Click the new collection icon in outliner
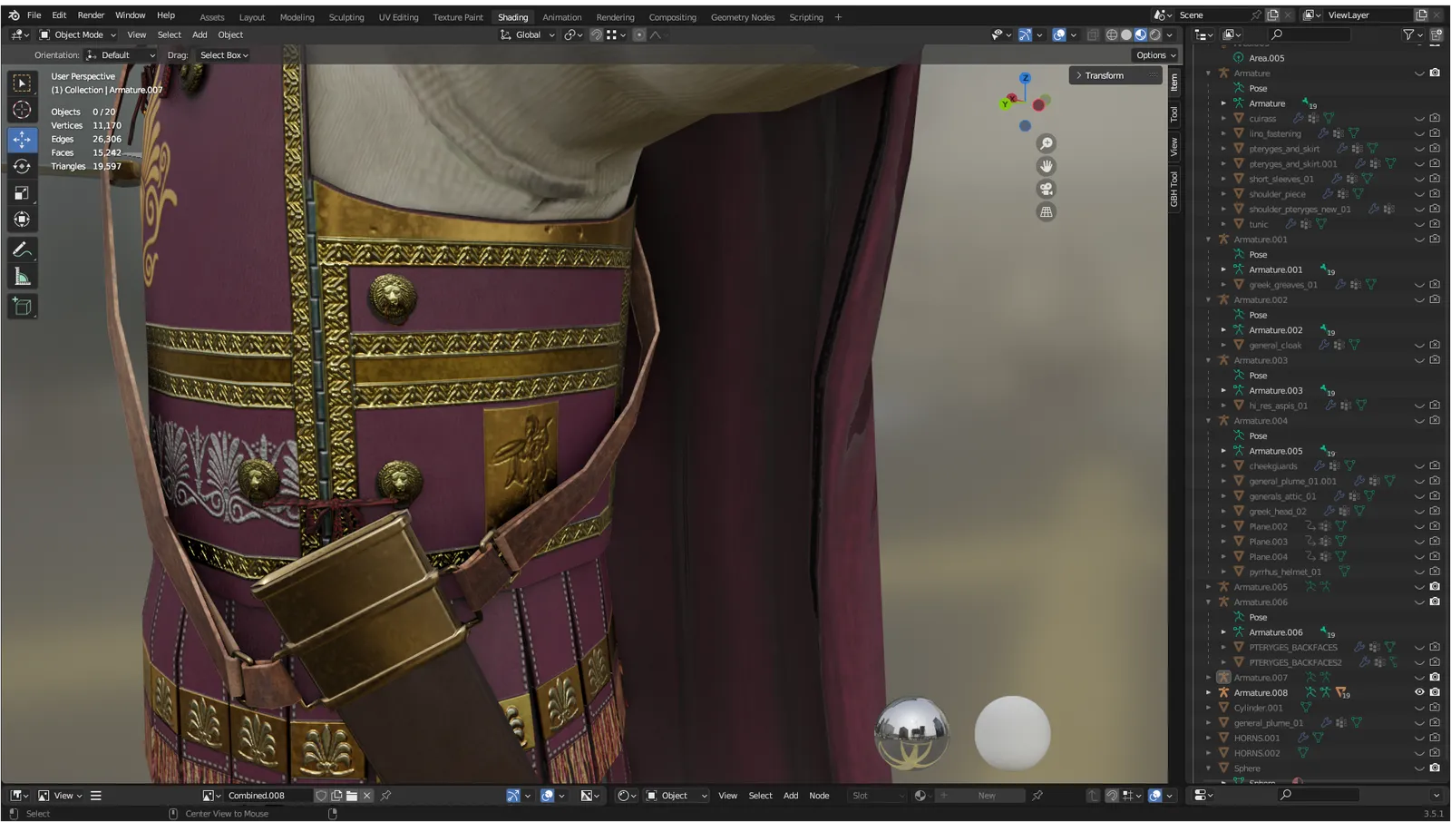1451x822 pixels. (x=1436, y=34)
